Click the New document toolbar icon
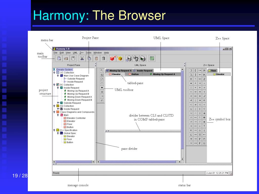This screenshot has height=194, width=259. tap(59, 58)
